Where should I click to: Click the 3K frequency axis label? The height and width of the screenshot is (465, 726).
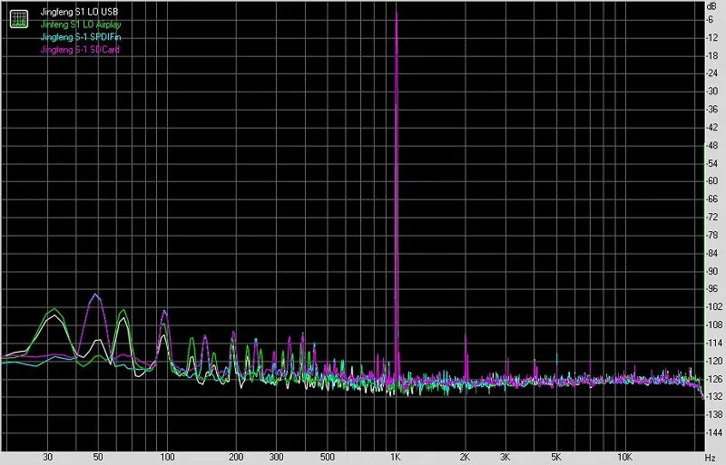point(505,457)
